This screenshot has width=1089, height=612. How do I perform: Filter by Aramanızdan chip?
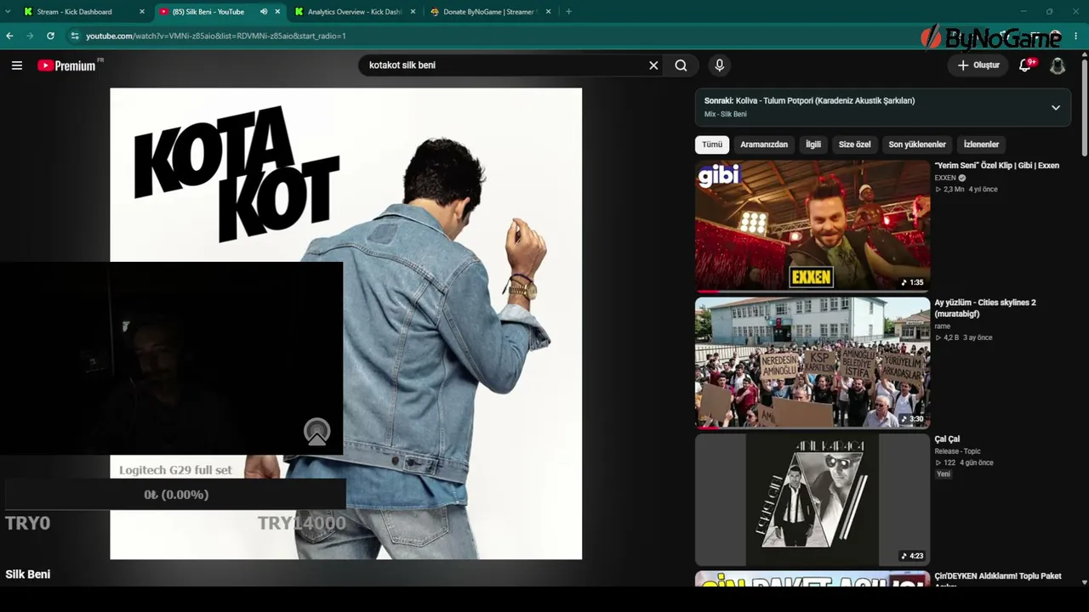pos(764,144)
